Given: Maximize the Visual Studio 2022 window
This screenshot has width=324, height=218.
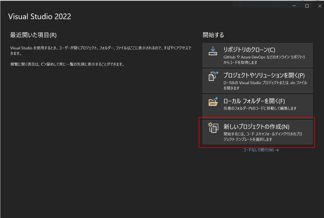Looking at the screenshot, I should [x=307, y=6].
